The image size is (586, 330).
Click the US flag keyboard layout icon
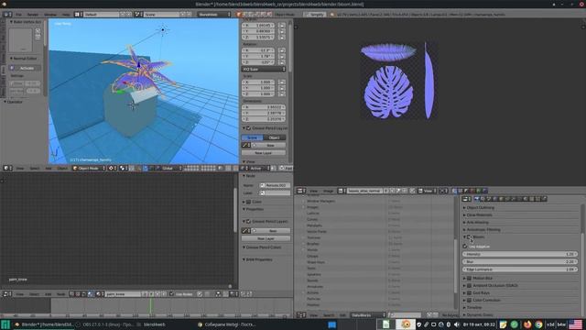(576, 324)
